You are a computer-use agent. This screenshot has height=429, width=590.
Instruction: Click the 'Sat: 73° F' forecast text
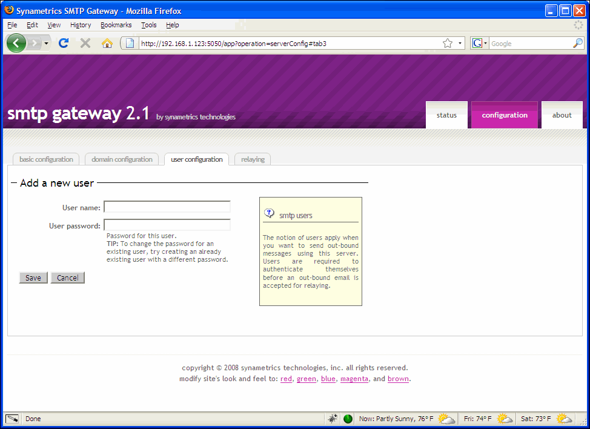coord(536,419)
